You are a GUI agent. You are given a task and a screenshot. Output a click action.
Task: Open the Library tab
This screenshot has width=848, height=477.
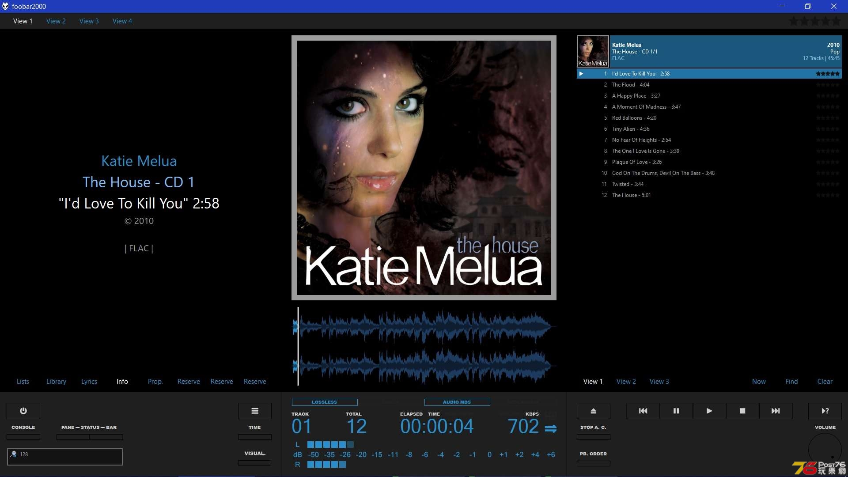click(56, 381)
